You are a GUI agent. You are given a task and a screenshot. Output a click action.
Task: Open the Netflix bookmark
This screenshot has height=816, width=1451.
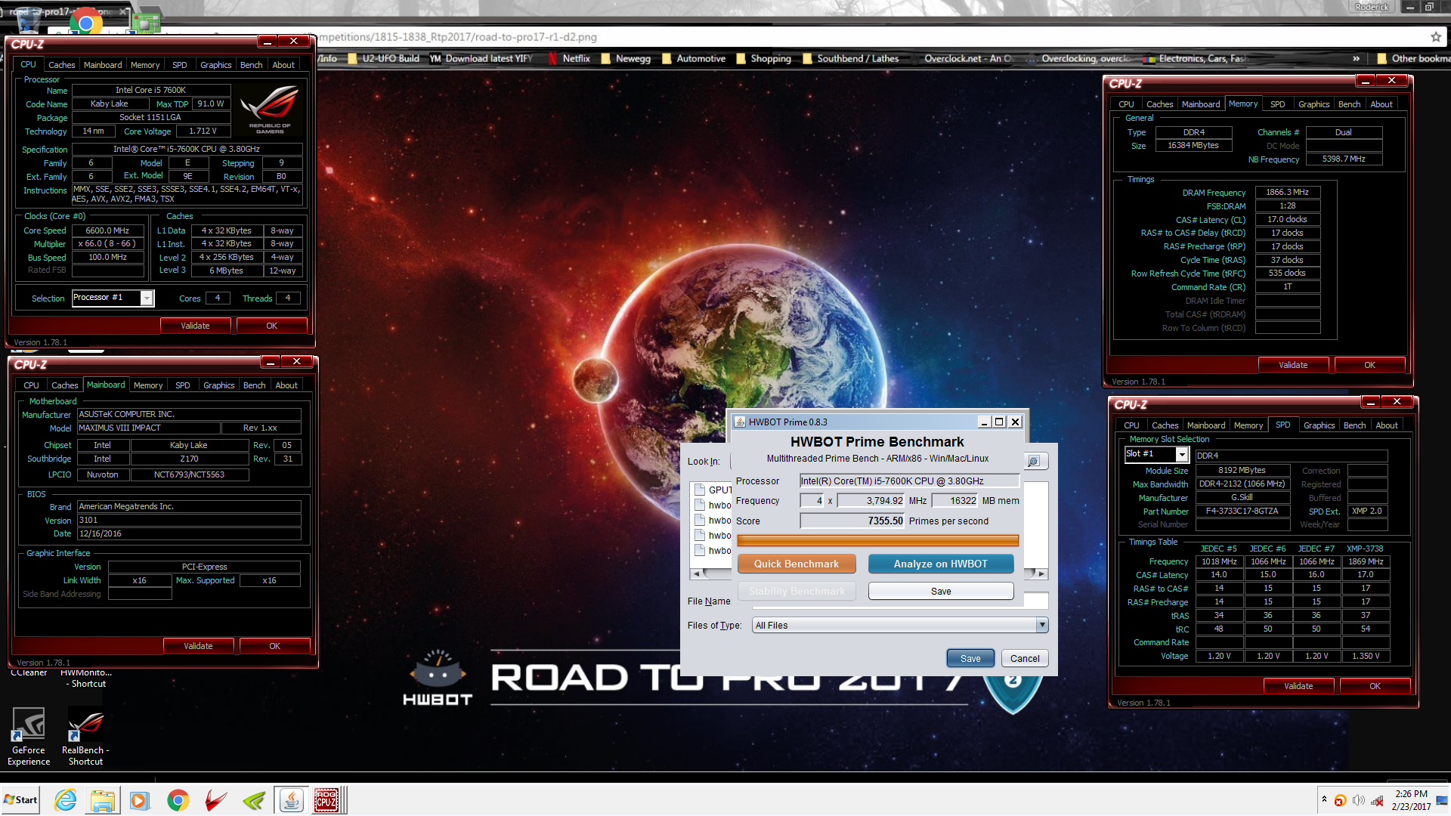click(569, 58)
